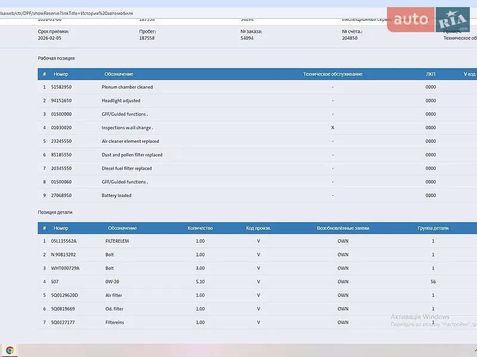Select the 0W-20 oil part row

point(258,281)
